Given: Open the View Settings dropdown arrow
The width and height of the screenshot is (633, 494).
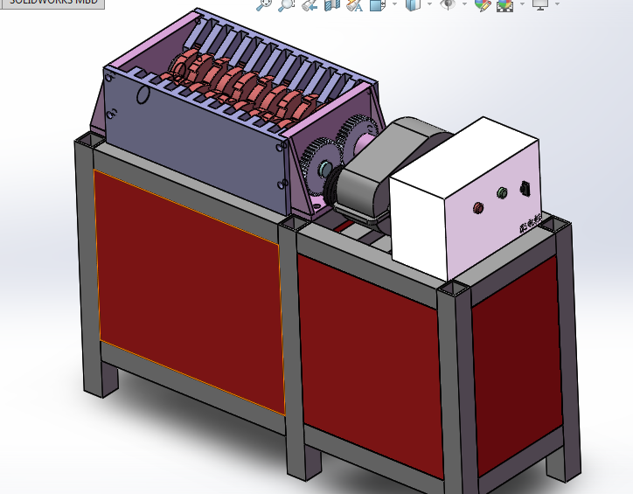Looking at the screenshot, I should 558,4.
